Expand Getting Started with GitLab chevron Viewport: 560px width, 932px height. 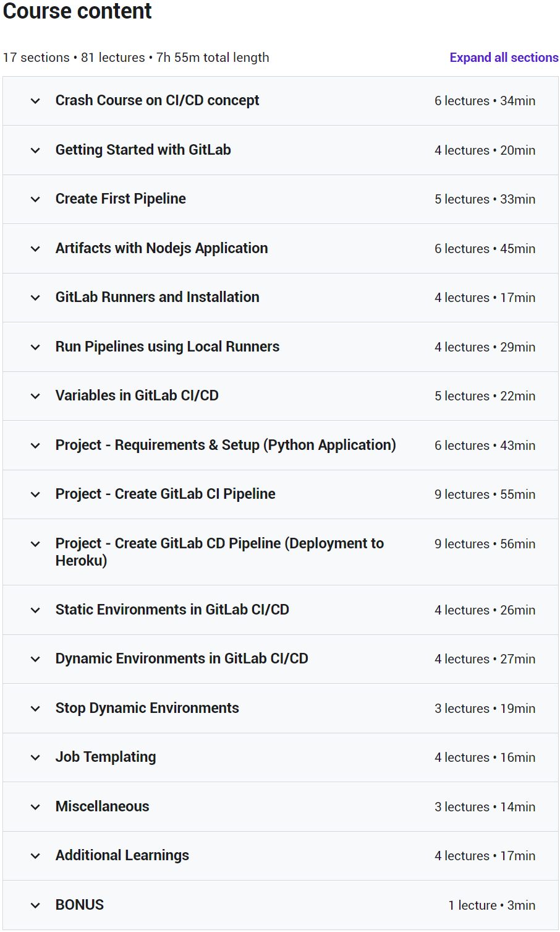click(x=35, y=150)
